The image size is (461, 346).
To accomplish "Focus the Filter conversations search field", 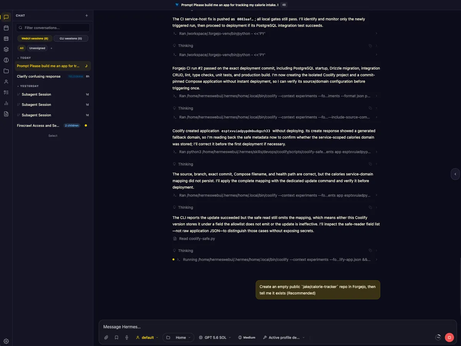I will [x=53, y=28].
